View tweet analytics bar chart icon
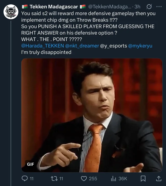 pyautogui.click(x=113, y=178)
